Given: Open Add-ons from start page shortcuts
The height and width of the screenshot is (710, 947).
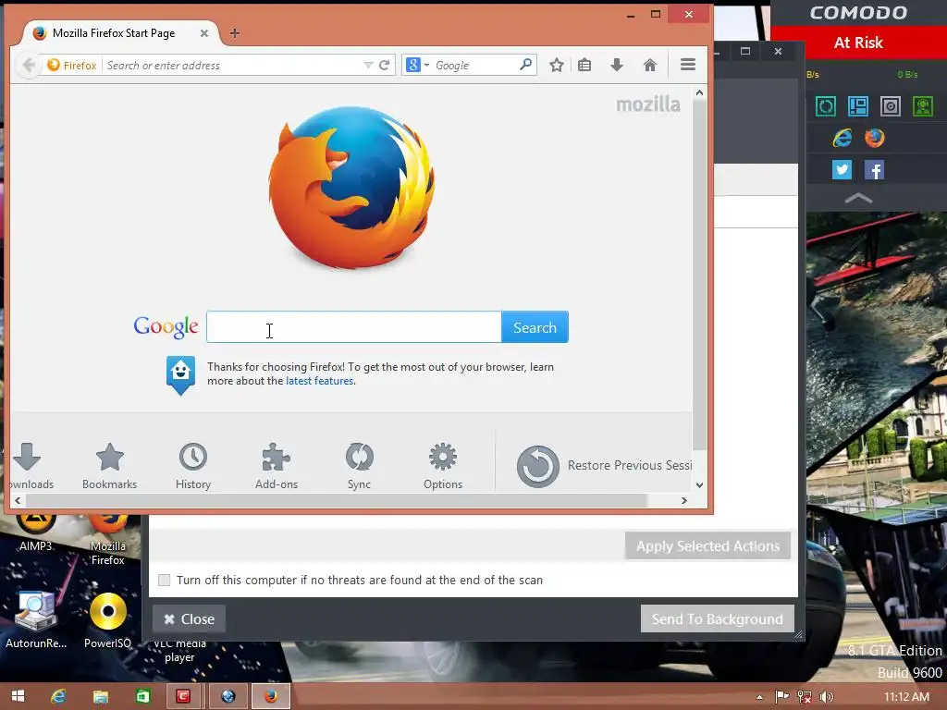Looking at the screenshot, I should (x=276, y=466).
